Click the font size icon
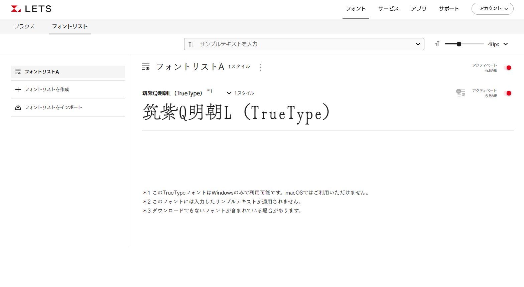 [437, 44]
